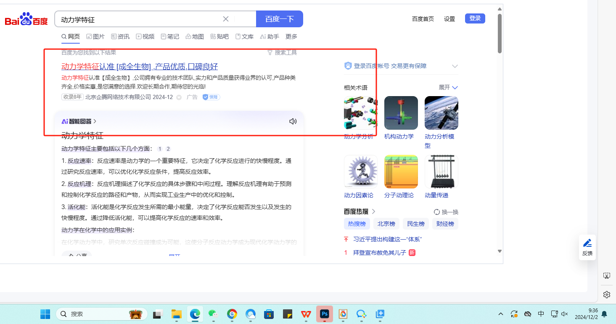
Task: Switch to the 资讯 tab
Action: tap(120, 37)
